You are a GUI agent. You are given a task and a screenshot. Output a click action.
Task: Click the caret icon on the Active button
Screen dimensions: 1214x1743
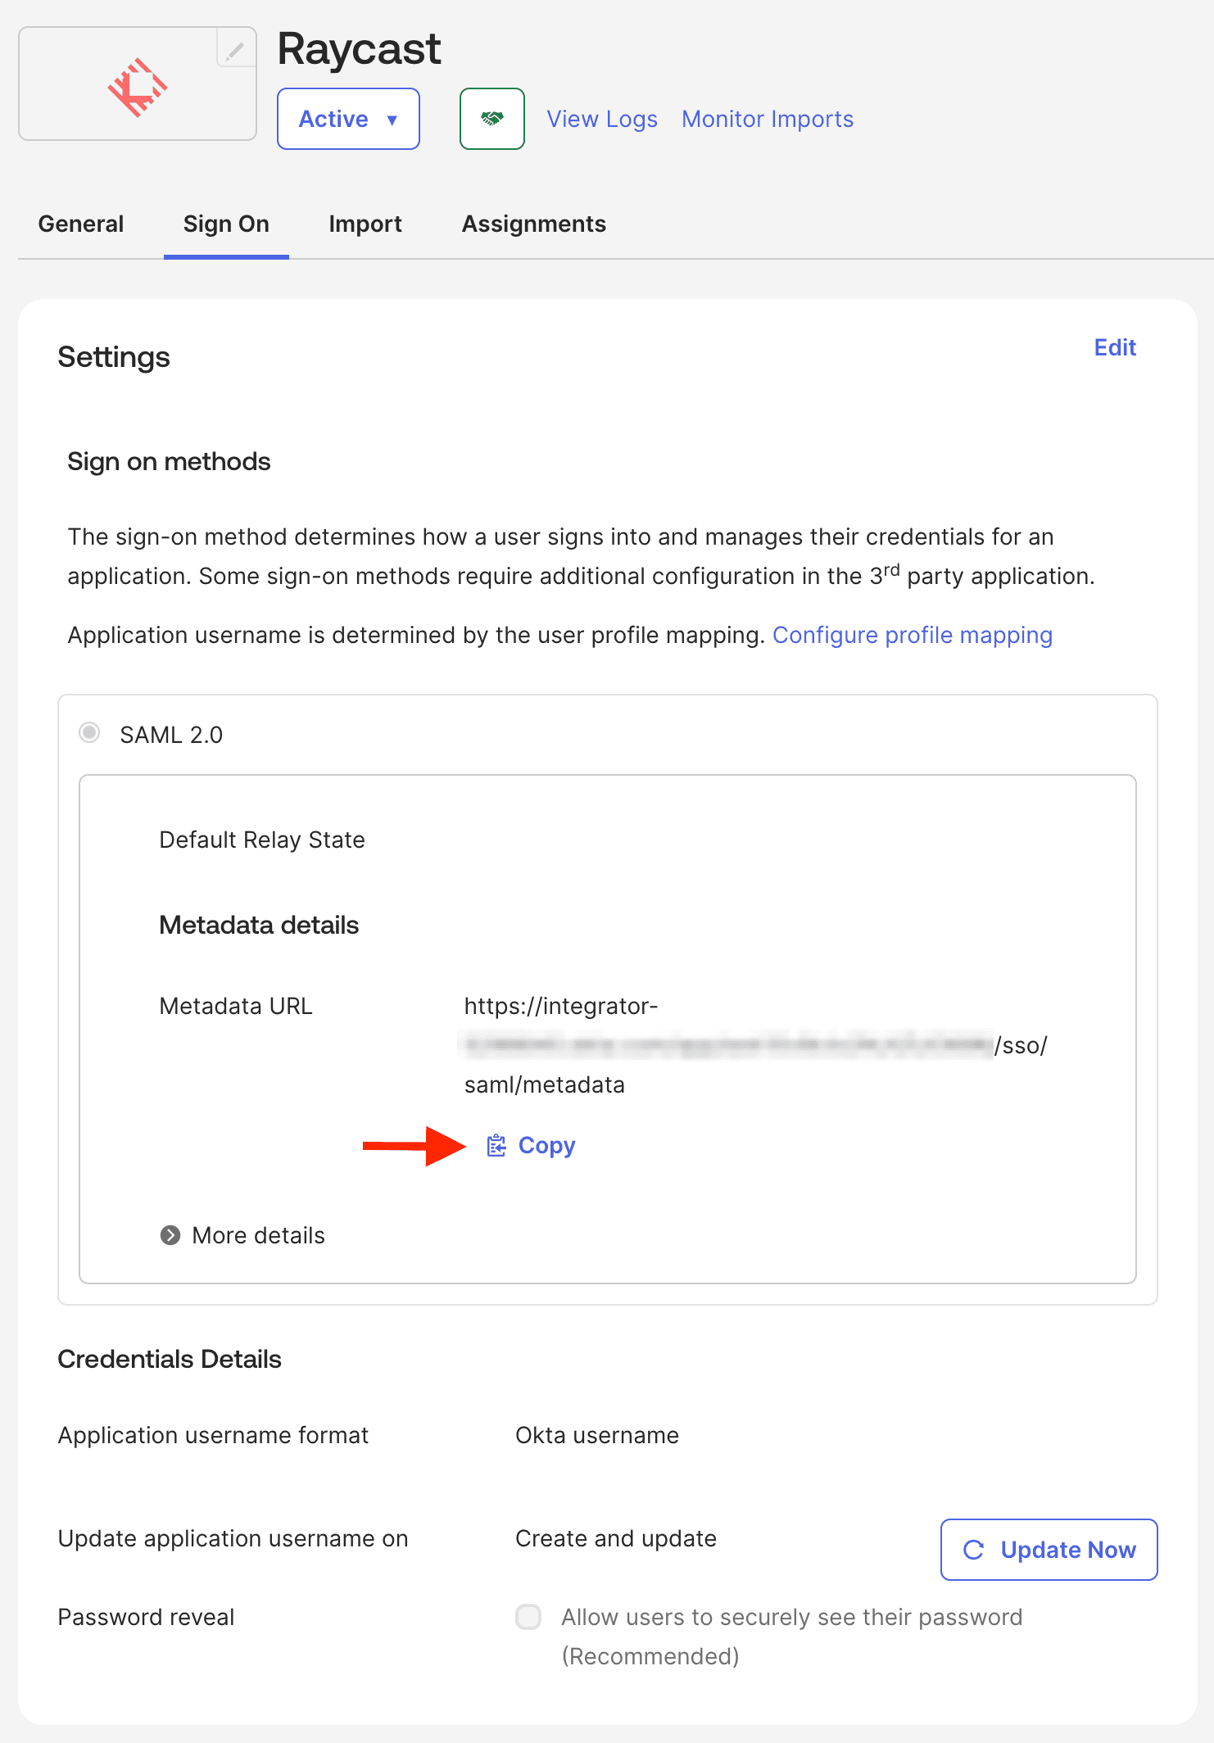point(392,119)
